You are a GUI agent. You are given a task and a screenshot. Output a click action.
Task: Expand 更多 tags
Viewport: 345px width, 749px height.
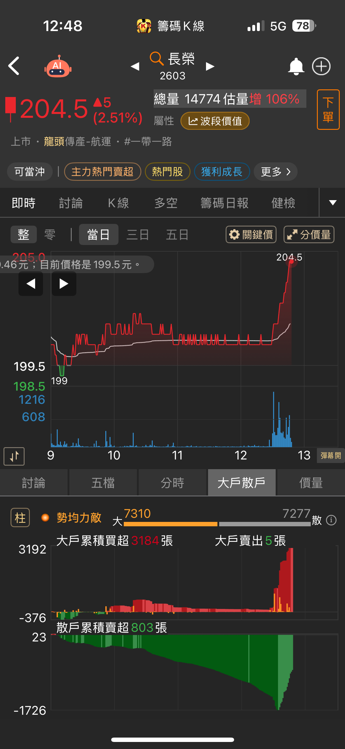point(275,172)
